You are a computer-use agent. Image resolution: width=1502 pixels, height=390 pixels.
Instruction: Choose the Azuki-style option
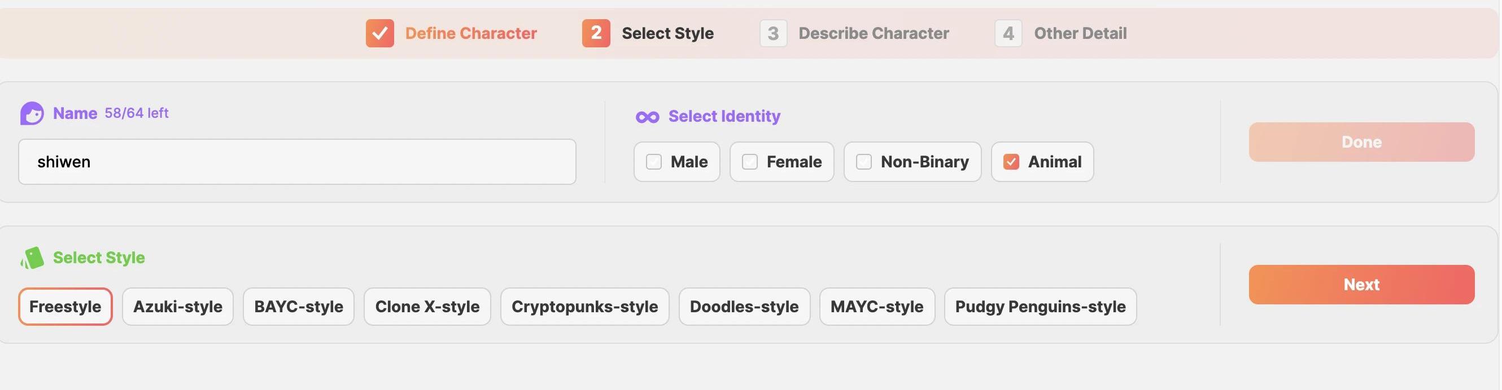point(178,307)
